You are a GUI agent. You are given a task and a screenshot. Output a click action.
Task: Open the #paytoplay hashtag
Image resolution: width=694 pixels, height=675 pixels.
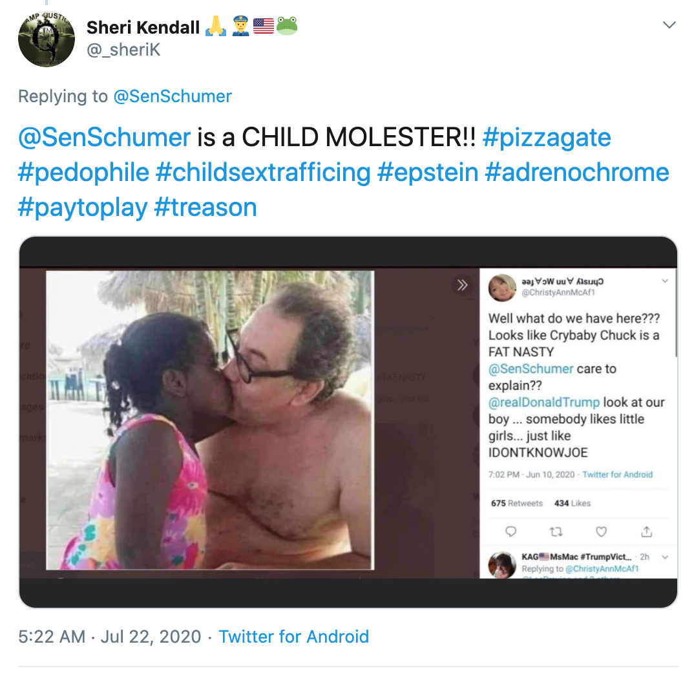coord(82,208)
